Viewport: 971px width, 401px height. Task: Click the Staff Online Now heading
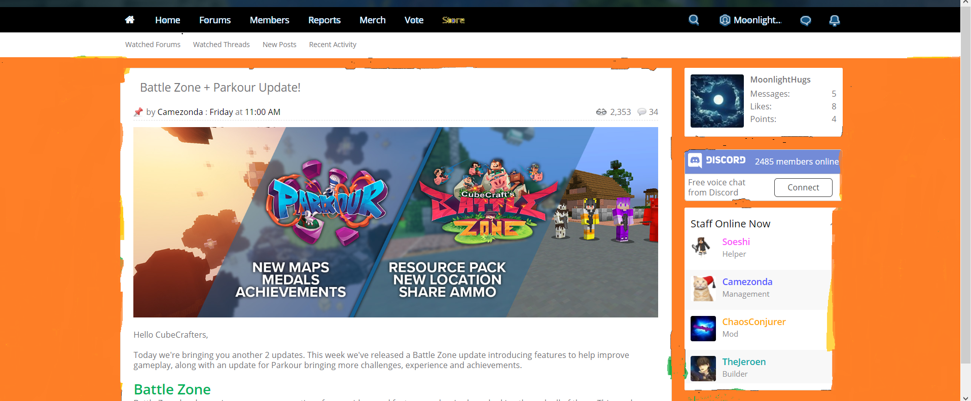pos(730,224)
